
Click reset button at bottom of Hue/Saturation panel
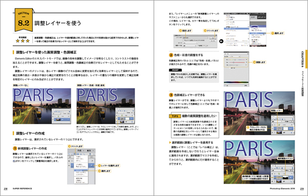pyautogui.click(x=246, y=85)
